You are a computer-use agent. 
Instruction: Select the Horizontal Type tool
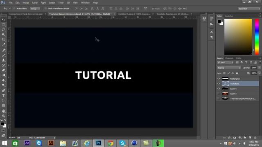tap(3, 96)
